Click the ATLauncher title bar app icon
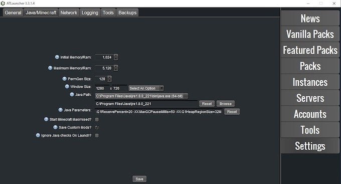 (x=3, y=4)
